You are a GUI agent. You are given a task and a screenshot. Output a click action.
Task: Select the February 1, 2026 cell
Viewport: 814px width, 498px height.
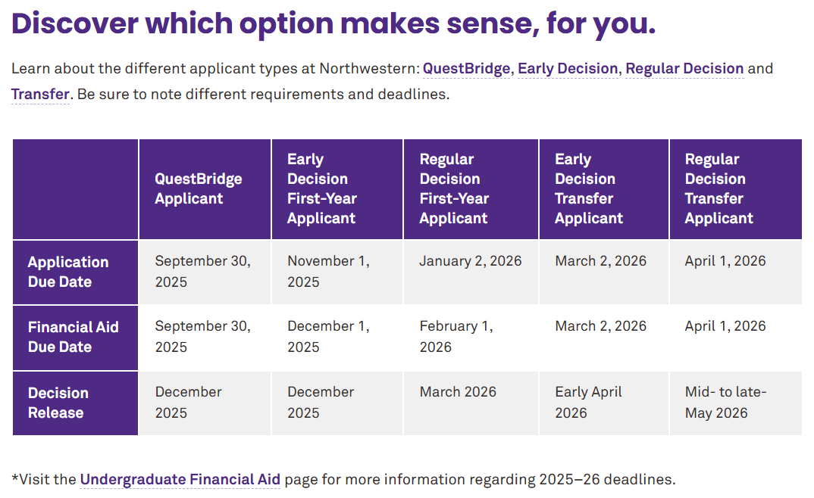pyautogui.click(x=471, y=338)
